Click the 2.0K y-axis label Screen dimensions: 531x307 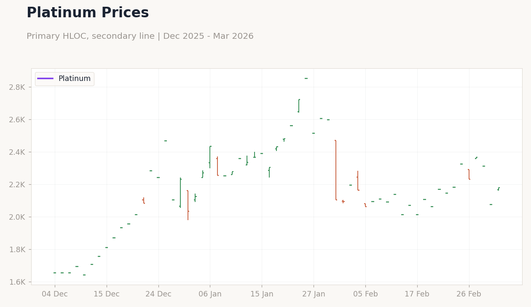coord(17,217)
